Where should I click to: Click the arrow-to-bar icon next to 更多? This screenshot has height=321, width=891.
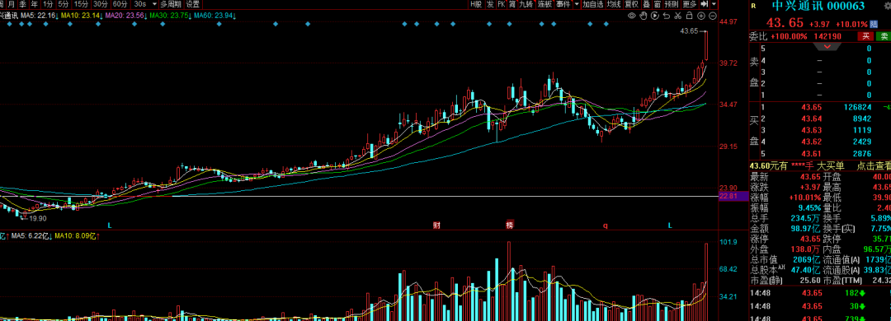click(705, 4)
